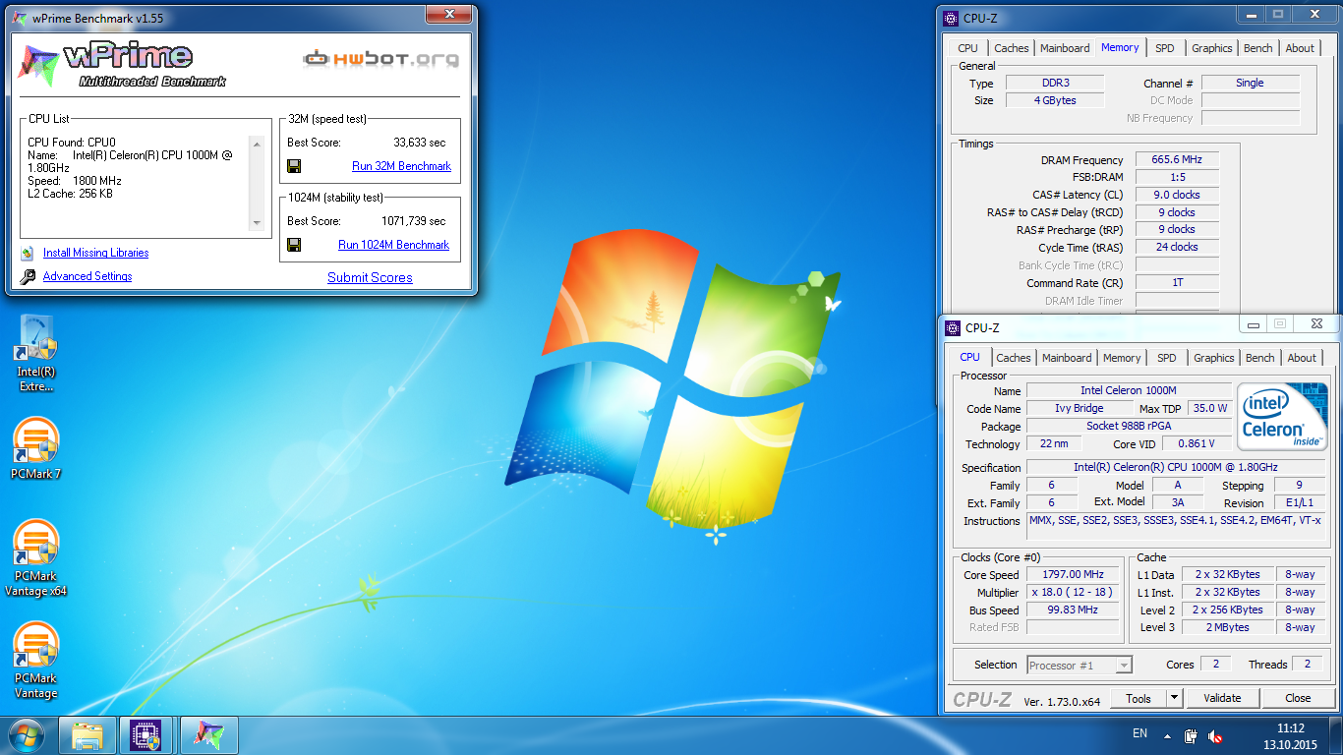Screen dimensions: 1343x755
Task: Click the floppy save icon beside 32M score
Action: (x=294, y=166)
